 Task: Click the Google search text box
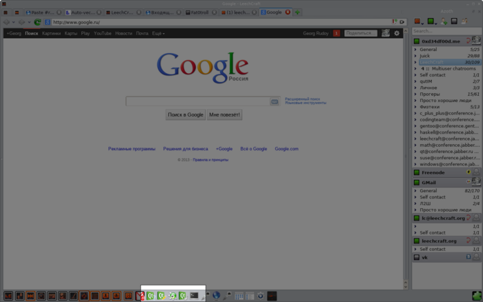198,101
